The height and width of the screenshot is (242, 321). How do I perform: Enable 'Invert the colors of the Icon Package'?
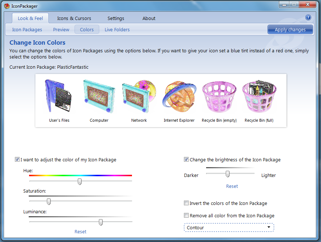pos(186,203)
